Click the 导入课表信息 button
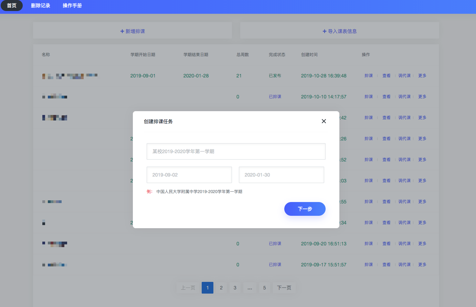The image size is (476, 307). [x=340, y=31]
